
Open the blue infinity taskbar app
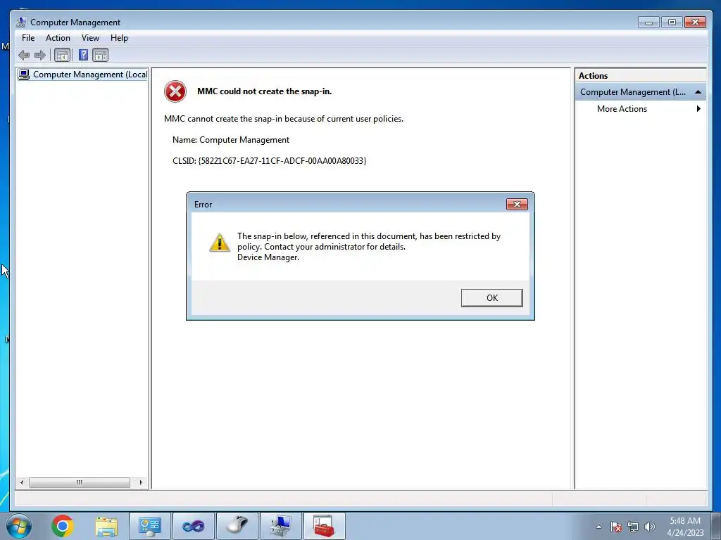pyautogui.click(x=194, y=526)
